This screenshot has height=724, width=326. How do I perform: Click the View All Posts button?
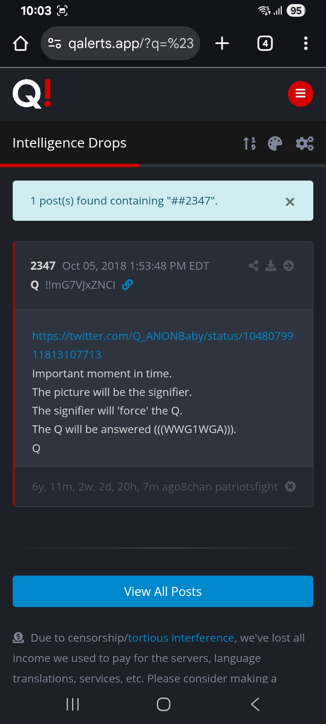163,591
